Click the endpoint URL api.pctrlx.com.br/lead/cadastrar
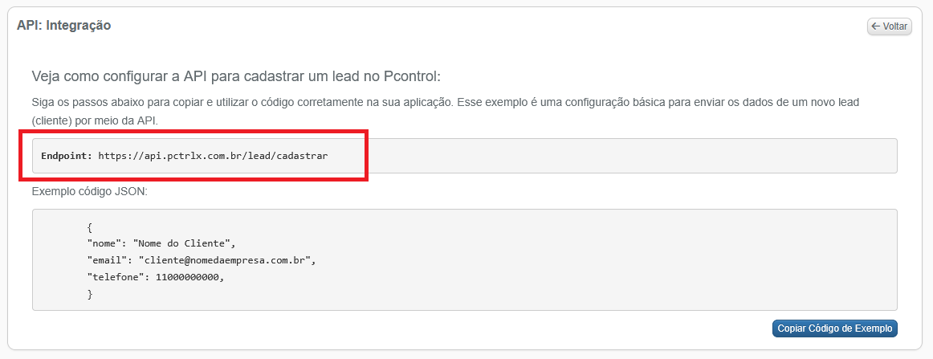The height and width of the screenshot is (359, 933). tap(213, 155)
